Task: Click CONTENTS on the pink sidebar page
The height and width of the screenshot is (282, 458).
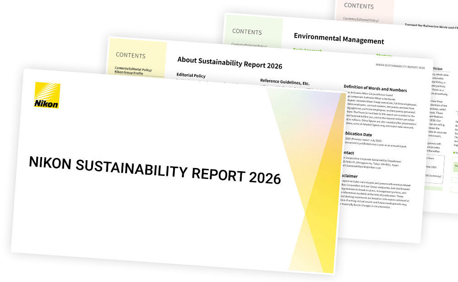Action: pyautogui.click(x=359, y=6)
